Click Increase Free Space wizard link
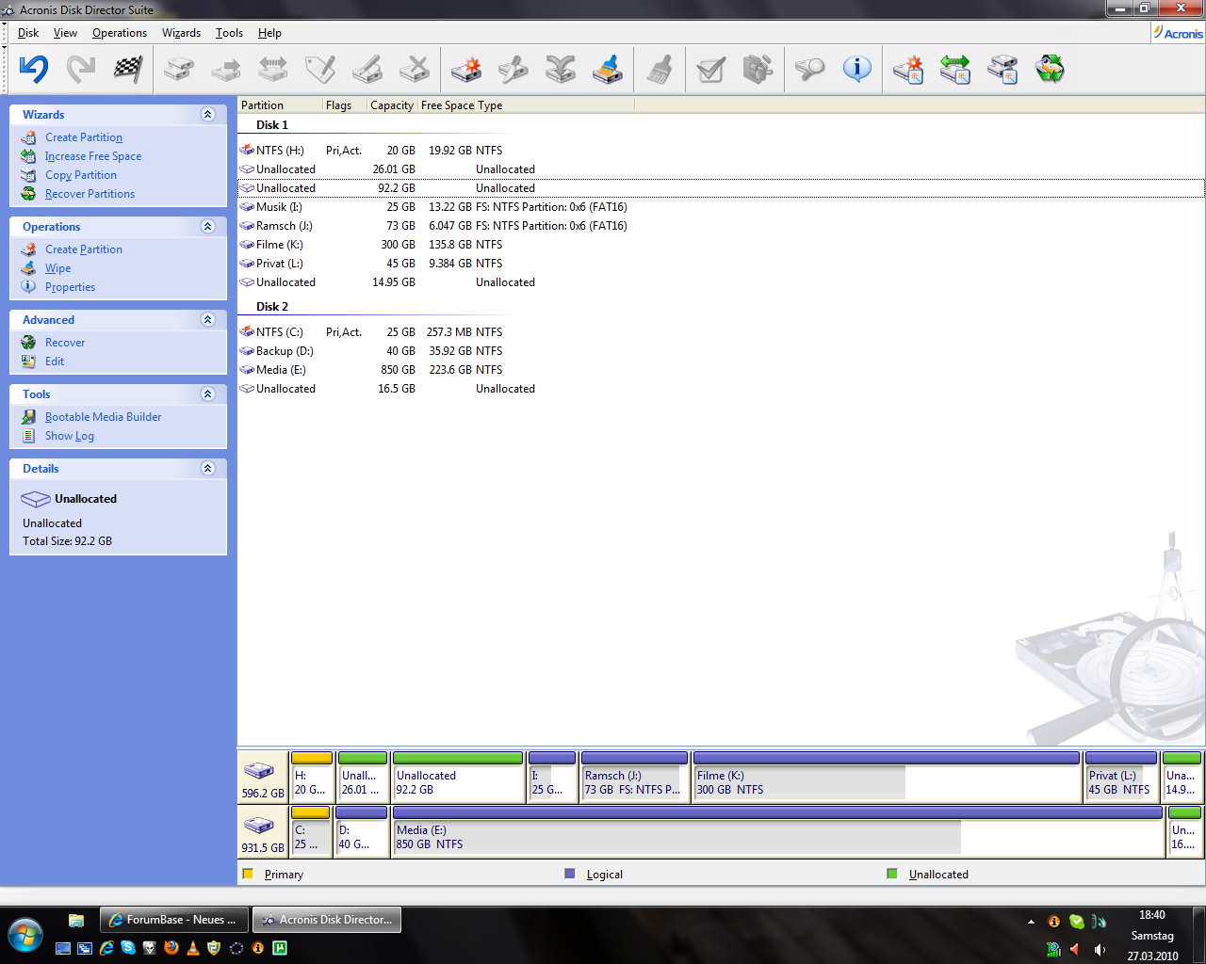This screenshot has height=964, width=1206. (93, 156)
